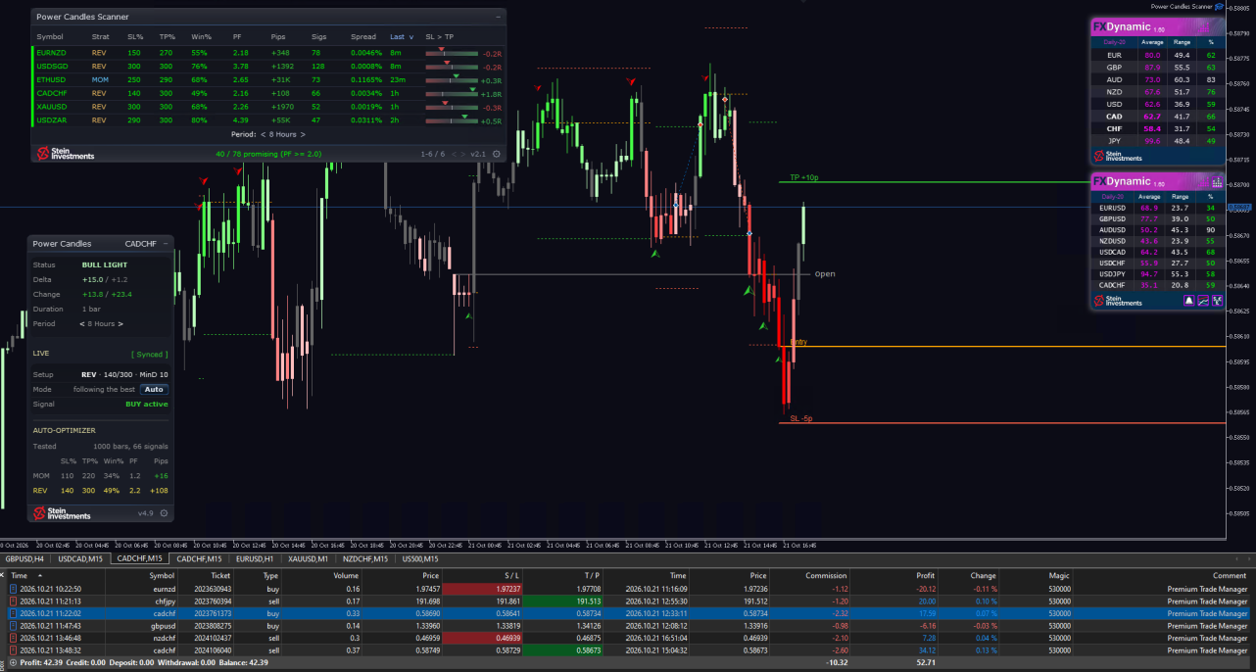Toggle the Auto mode button
1256x672 pixels.
point(155,389)
